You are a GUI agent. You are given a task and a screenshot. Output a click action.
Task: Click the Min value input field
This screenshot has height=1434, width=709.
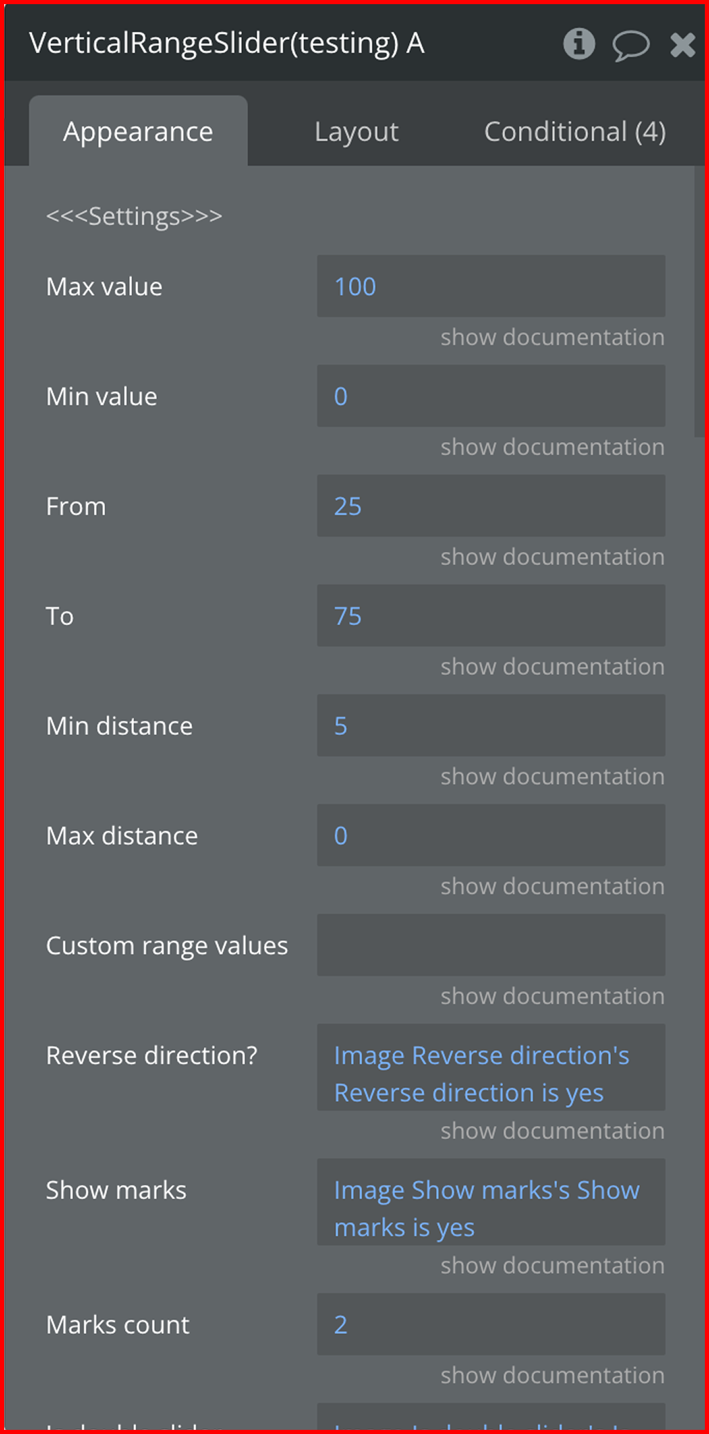coord(491,396)
